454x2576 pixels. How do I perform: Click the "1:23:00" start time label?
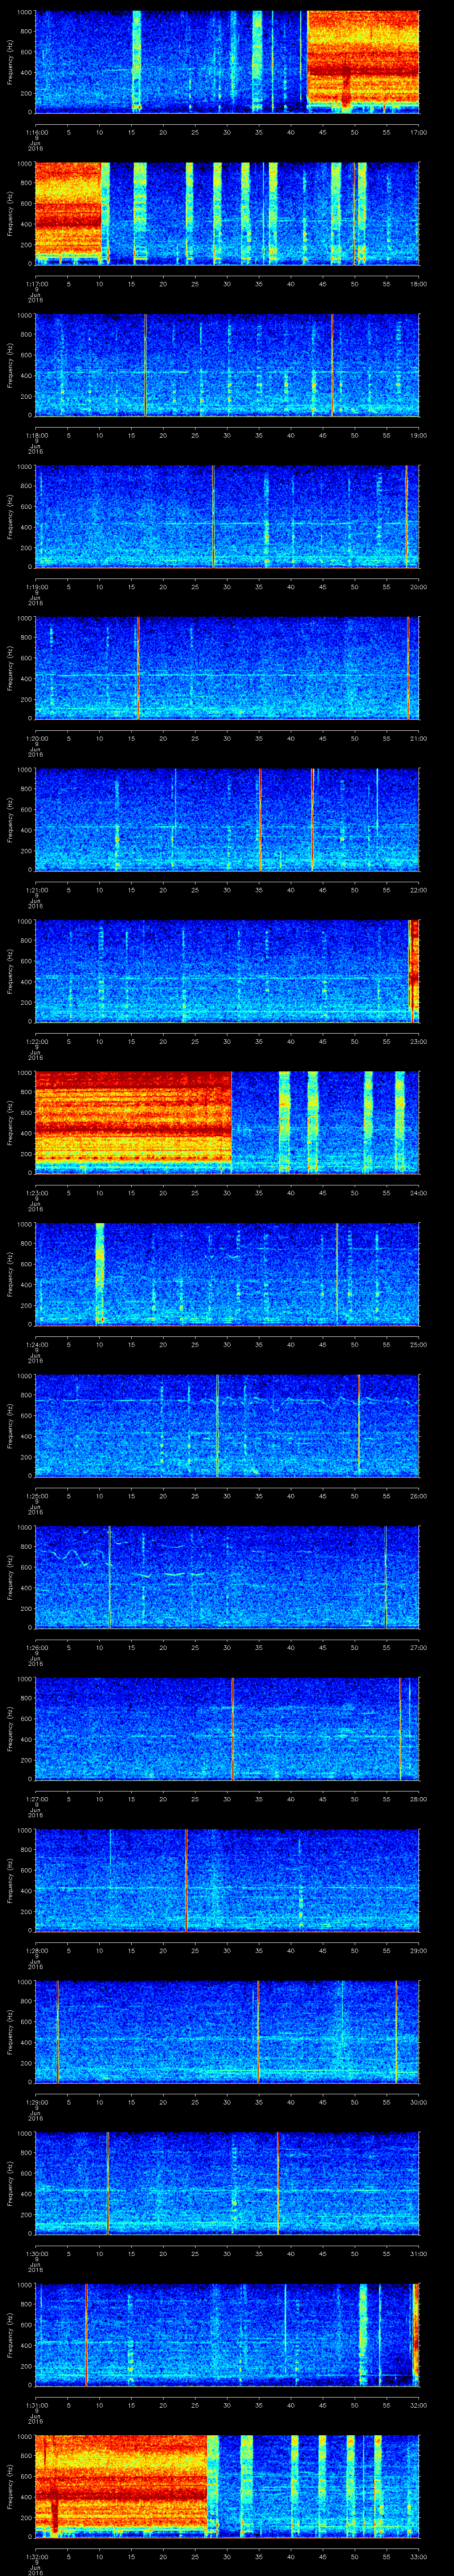(36, 1193)
